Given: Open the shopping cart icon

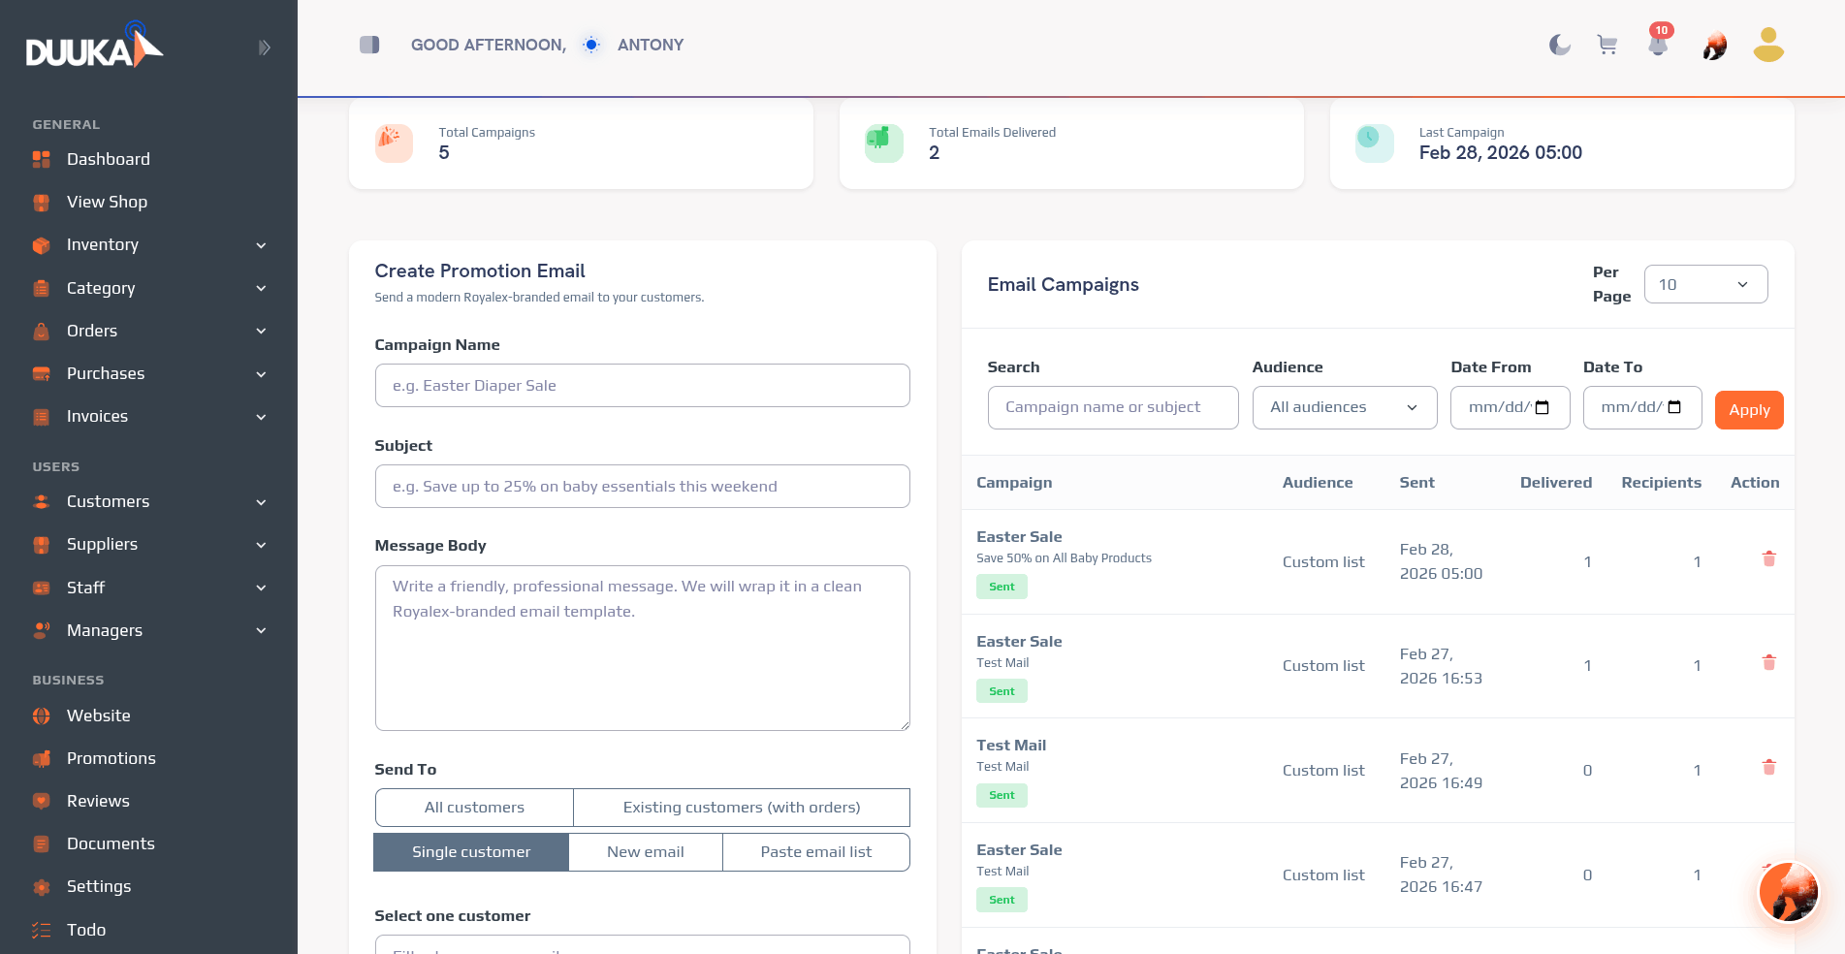Looking at the screenshot, I should (x=1607, y=45).
